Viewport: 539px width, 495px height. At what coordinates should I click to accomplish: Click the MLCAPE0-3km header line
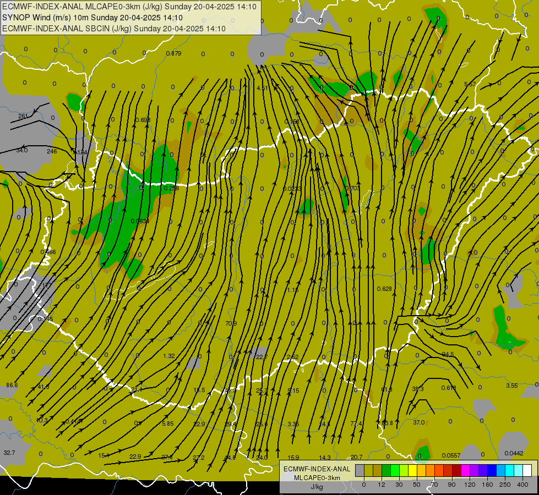[x=129, y=7]
